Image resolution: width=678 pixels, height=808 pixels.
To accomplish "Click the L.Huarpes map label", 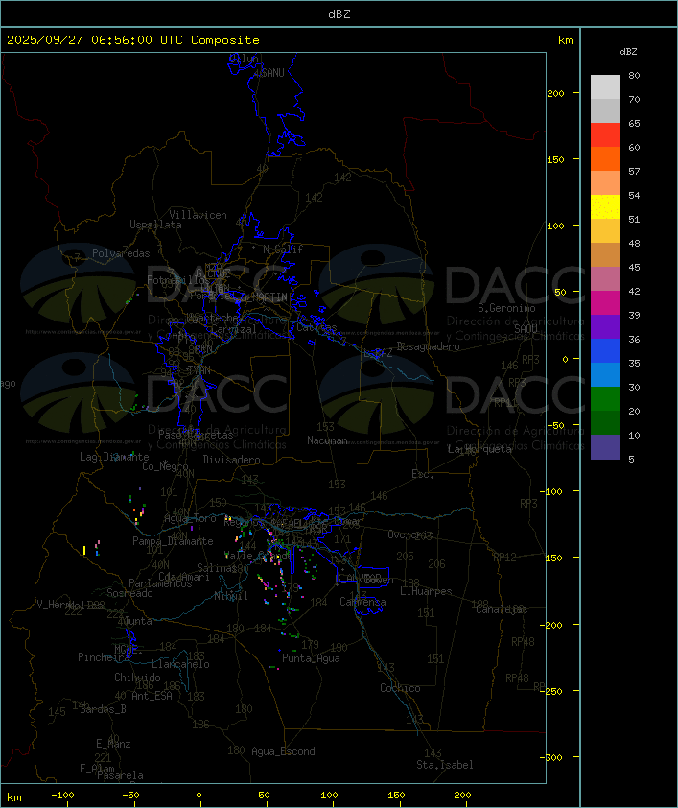I will tap(426, 591).
